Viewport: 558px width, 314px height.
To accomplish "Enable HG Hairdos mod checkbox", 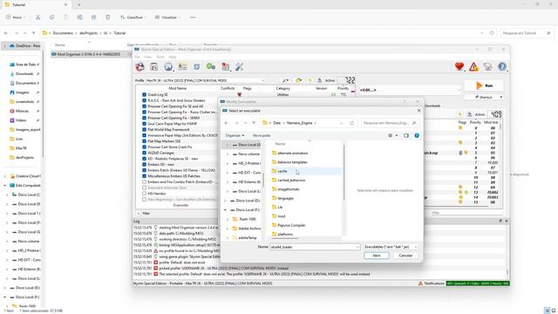I will pyautogui.click(x=144, y=194).
